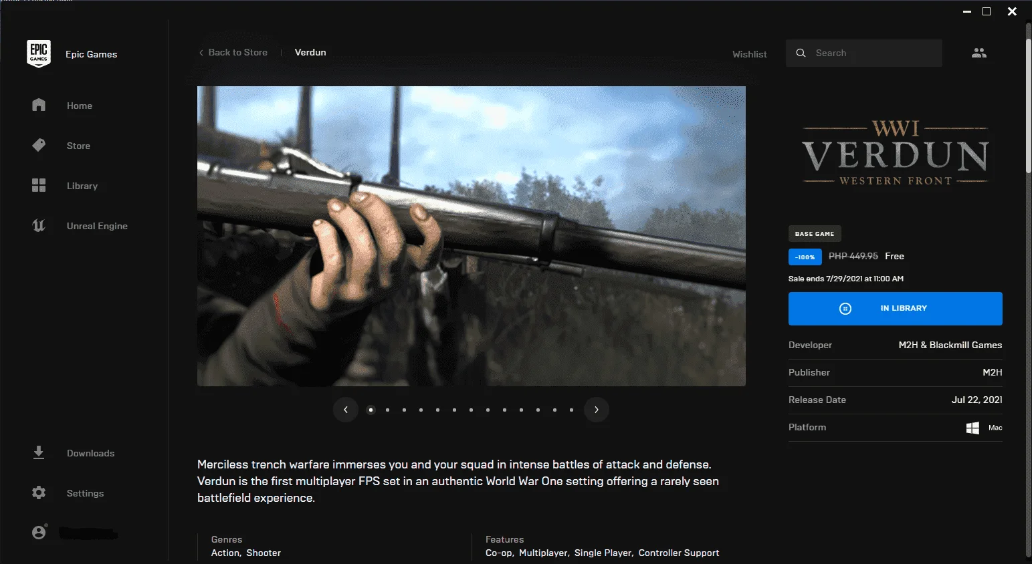Viewport: 1032px width, 564px height.
Task: Open Home via the house icon
Action: (x=39, y=105)
